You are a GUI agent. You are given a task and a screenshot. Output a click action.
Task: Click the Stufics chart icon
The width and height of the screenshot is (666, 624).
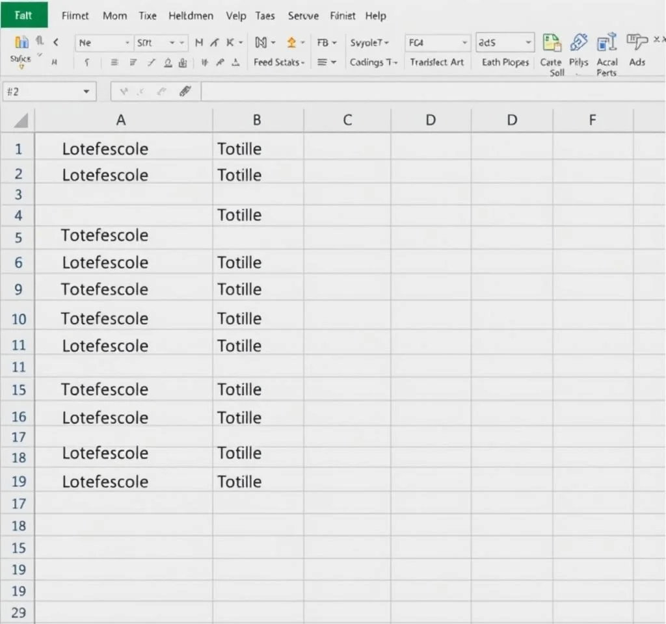[21, 44]
